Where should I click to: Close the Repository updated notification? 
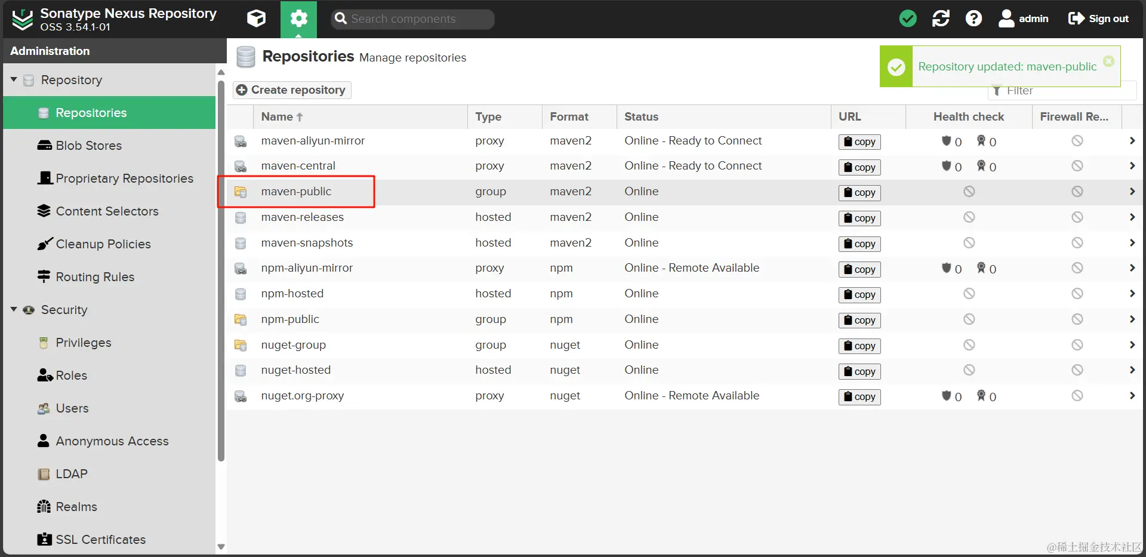point(1108,61)
